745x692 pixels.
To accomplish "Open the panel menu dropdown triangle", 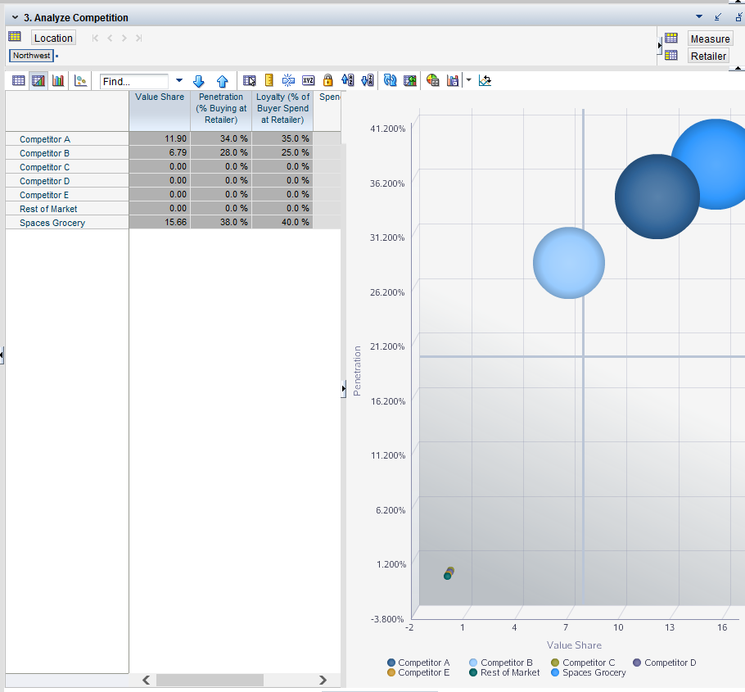I will [x=698, y=16].
